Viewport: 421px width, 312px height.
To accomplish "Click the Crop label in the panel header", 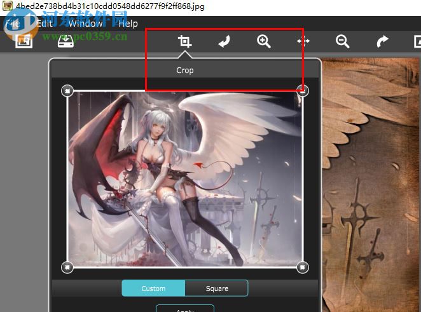I will click(184, 71).
